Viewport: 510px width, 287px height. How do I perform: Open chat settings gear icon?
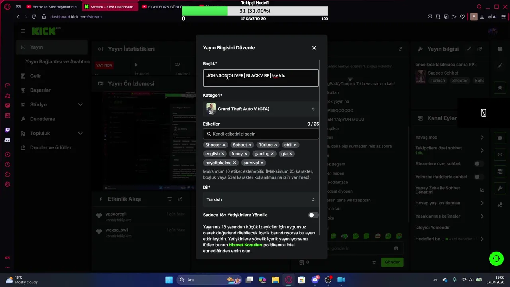(x=374, y=262)
